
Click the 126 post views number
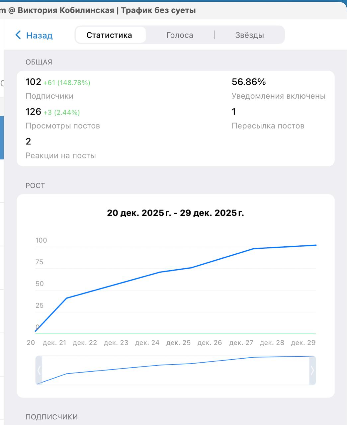(x=33, y=112)
